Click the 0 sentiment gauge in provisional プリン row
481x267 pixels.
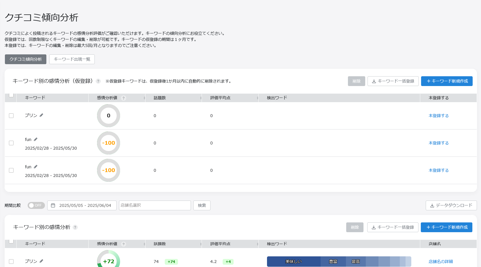tap(109, 116)
